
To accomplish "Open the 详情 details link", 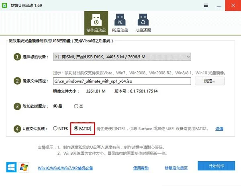I will coord(219,129).
